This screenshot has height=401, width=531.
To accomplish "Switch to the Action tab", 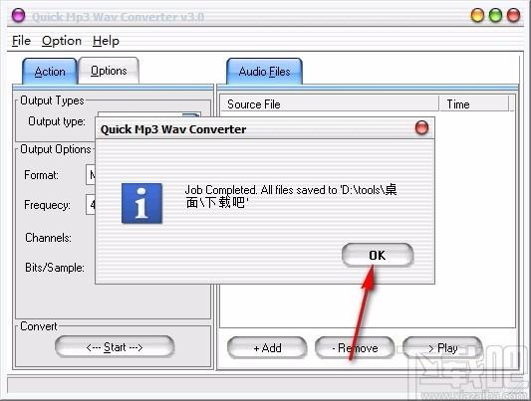I will [x=50, y=72].
